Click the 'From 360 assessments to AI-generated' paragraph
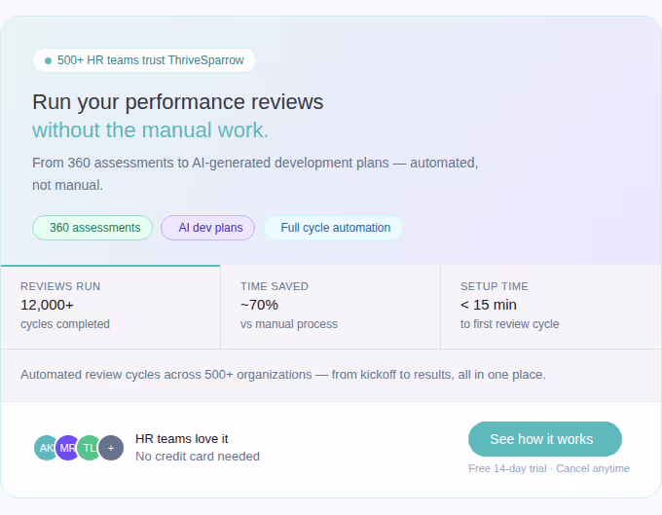 point(255,174)
